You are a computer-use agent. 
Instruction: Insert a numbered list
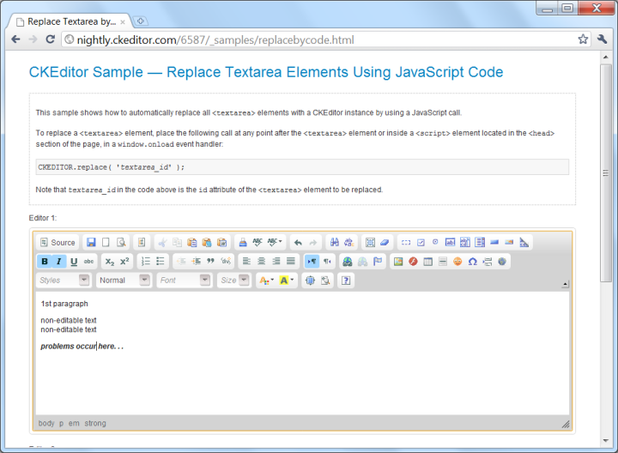click(146, 262)
